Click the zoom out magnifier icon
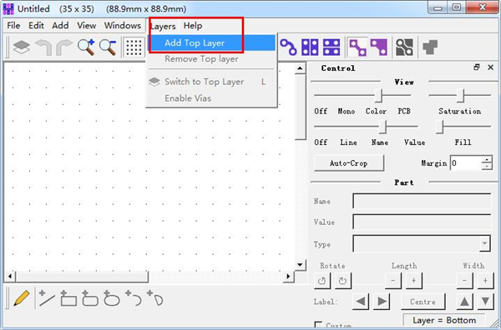 click(x=108, y=47)
